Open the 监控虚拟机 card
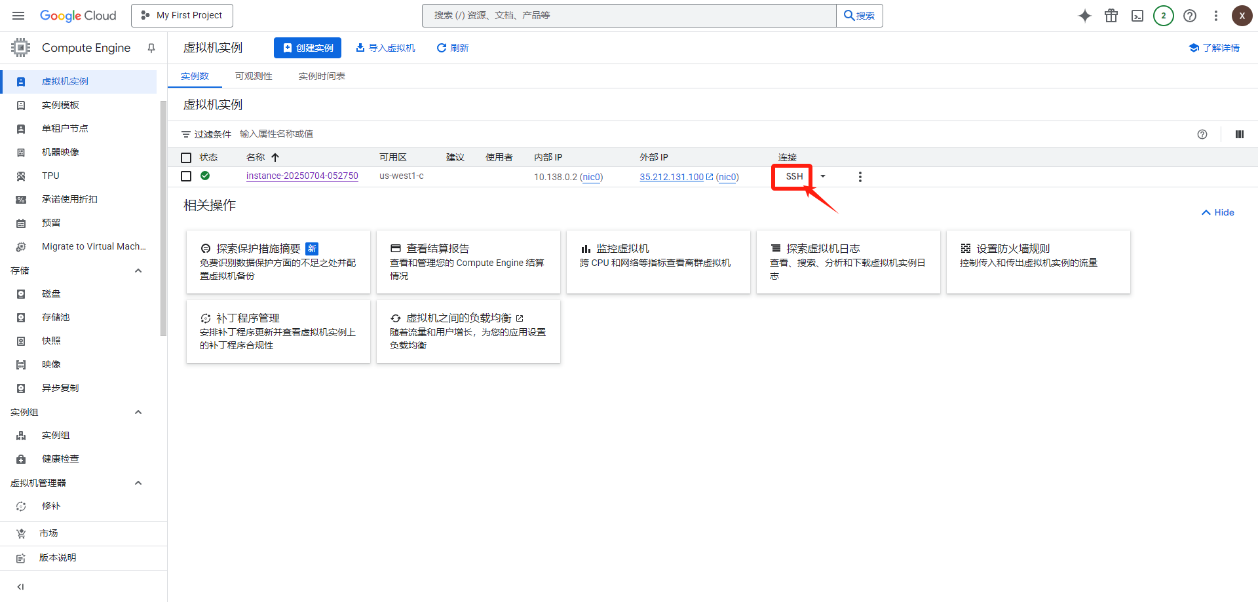Screen dimensions: 1258x602 tap(658, 262)
